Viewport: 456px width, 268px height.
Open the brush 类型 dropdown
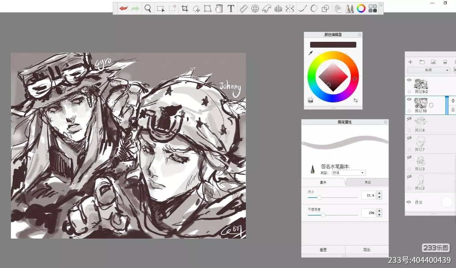pos(349,173)
